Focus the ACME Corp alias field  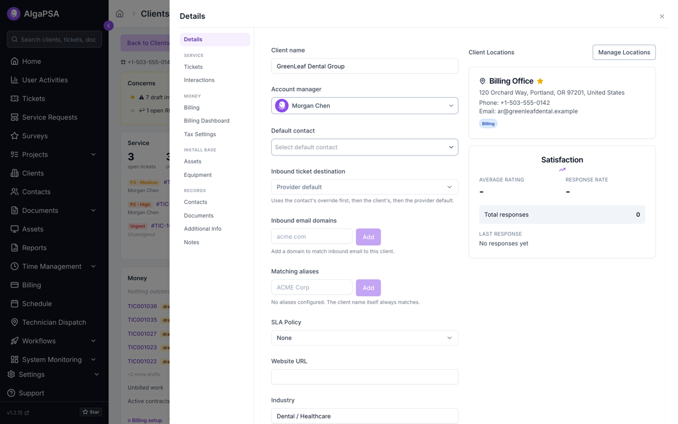click(312, 287)
